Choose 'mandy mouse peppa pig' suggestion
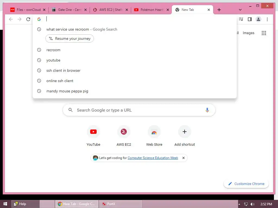This screenshot has height=208, width=278. [x=135, y=91]
